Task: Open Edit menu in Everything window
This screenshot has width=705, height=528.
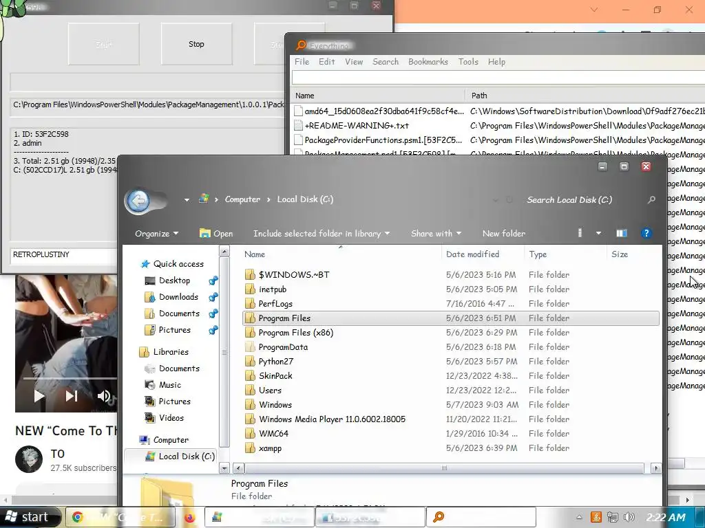Action: [x=327, y=62]
